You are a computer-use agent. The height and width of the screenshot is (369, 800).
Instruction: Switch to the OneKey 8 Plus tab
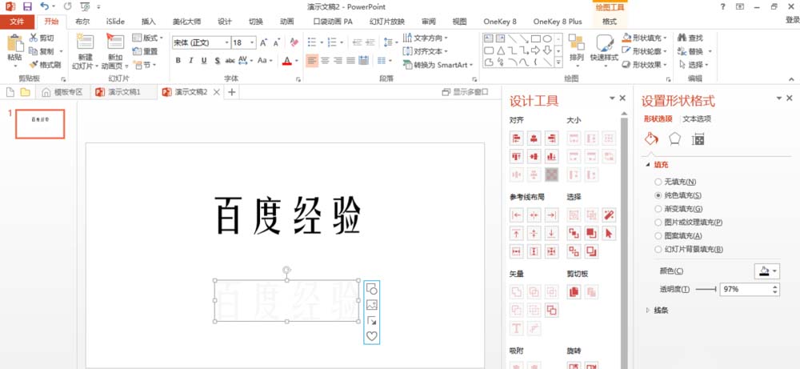[557, 22]
